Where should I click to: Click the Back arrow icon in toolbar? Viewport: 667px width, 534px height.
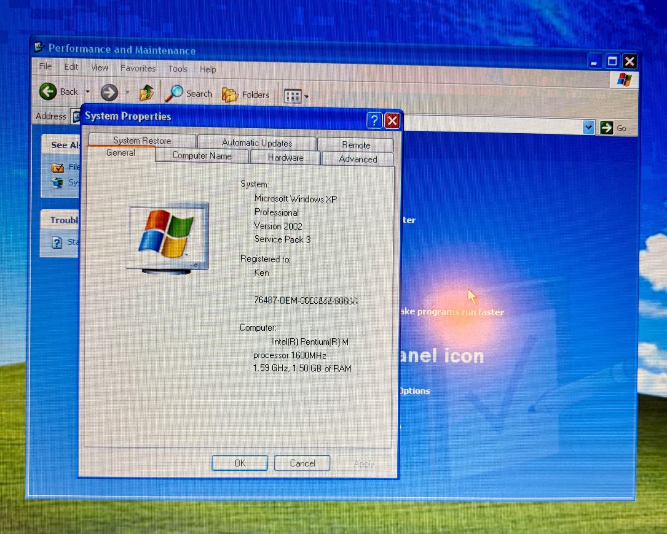(48, 91)
